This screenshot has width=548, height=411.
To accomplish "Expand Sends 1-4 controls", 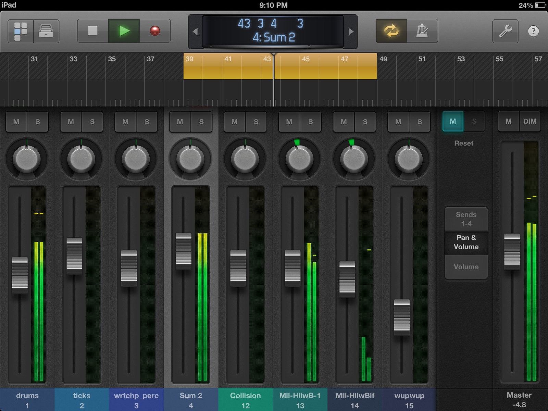I will pyautogui.click(x=466, y=218).
